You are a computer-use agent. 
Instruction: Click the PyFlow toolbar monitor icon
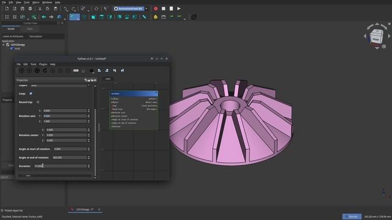[x=91, y=71]
